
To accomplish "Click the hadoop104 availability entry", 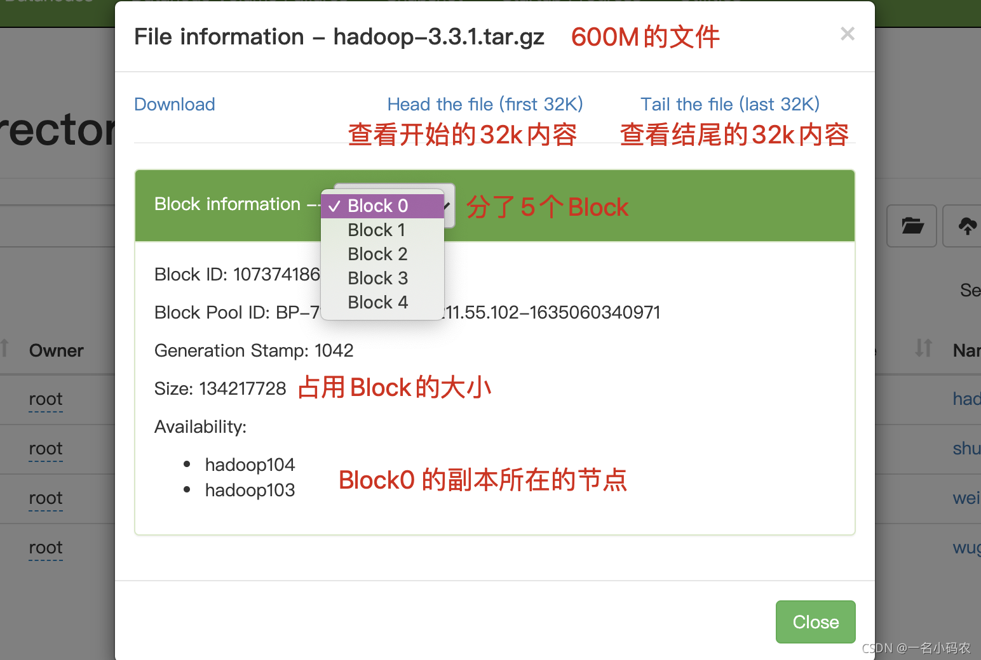I will (x=250, y=465).
